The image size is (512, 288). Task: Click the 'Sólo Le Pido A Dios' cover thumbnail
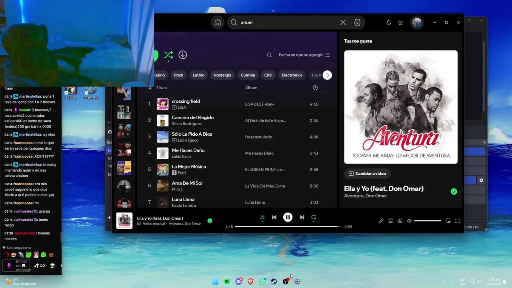tap(162, 137)
